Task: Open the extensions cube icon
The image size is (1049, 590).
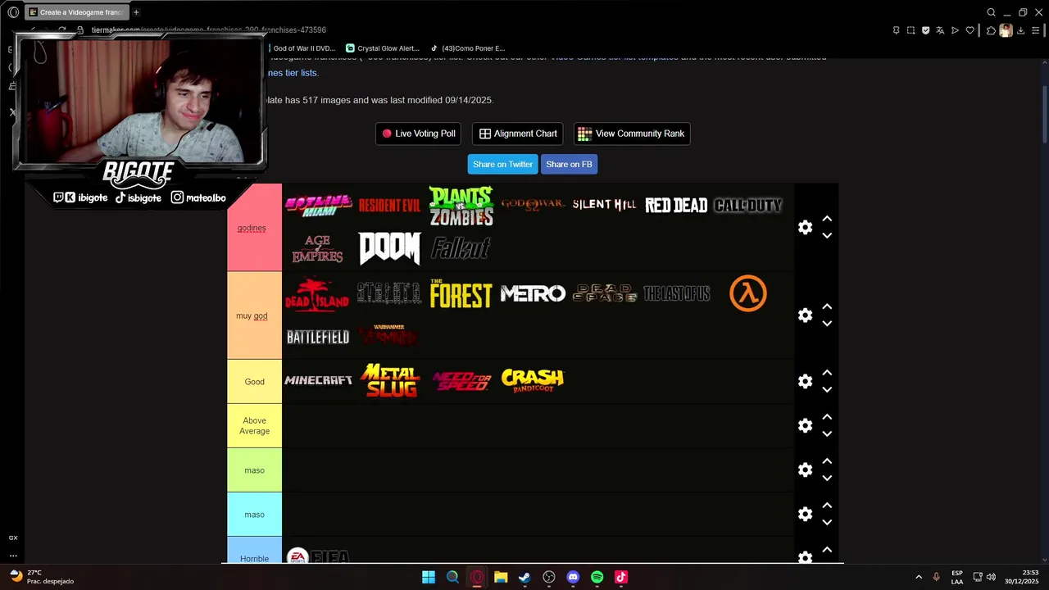Action: (991, 30)
